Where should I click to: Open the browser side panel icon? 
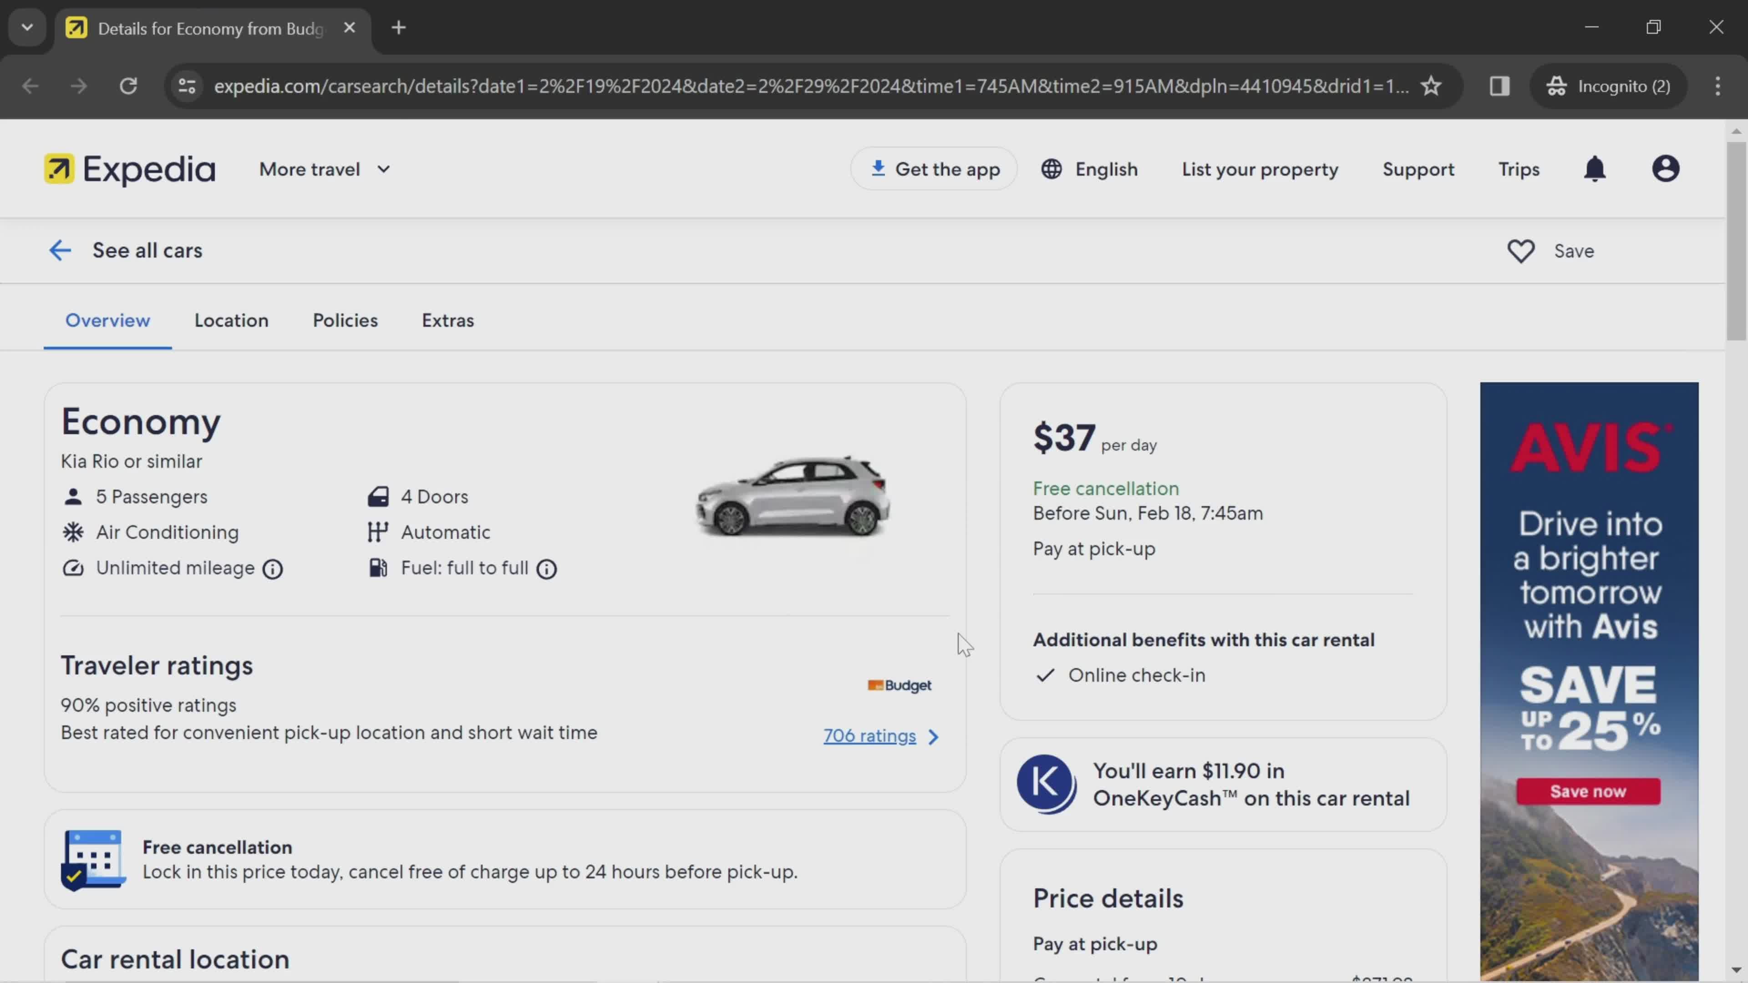pyautogui.click(x=1499, y=86)
